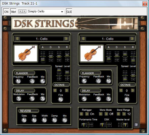Click Reverb Gate knob
The height and width of the screenshot is (135, 149).
click(24, 120)
